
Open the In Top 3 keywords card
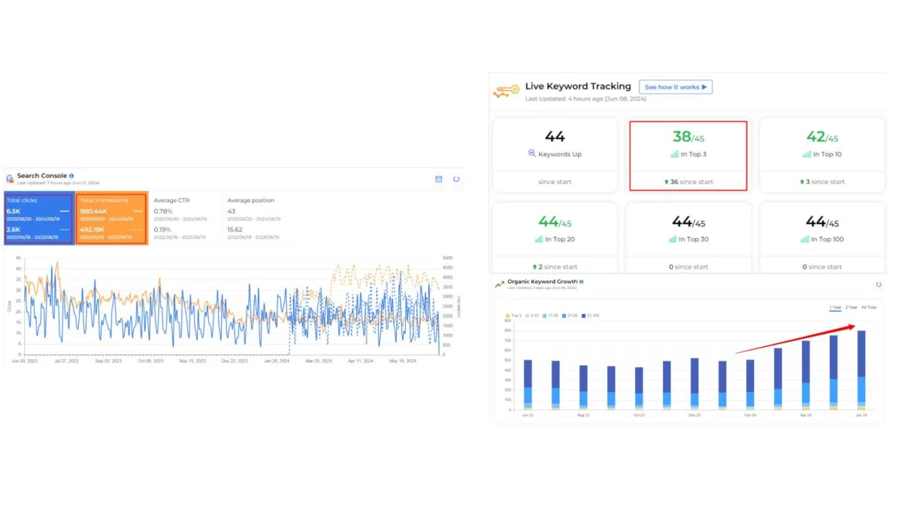[688, 155]
